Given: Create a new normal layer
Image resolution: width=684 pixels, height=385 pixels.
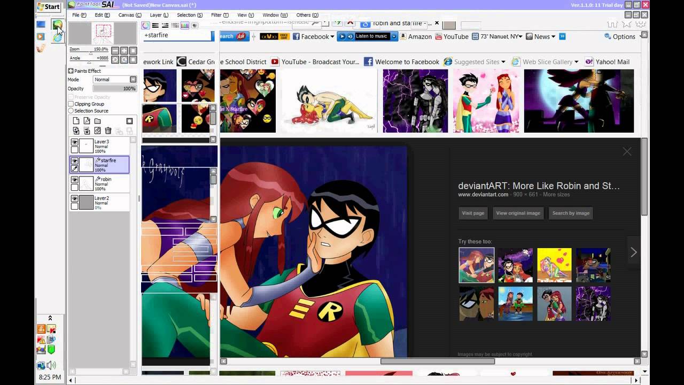Looking at the screenshot, I should (76, 121).
